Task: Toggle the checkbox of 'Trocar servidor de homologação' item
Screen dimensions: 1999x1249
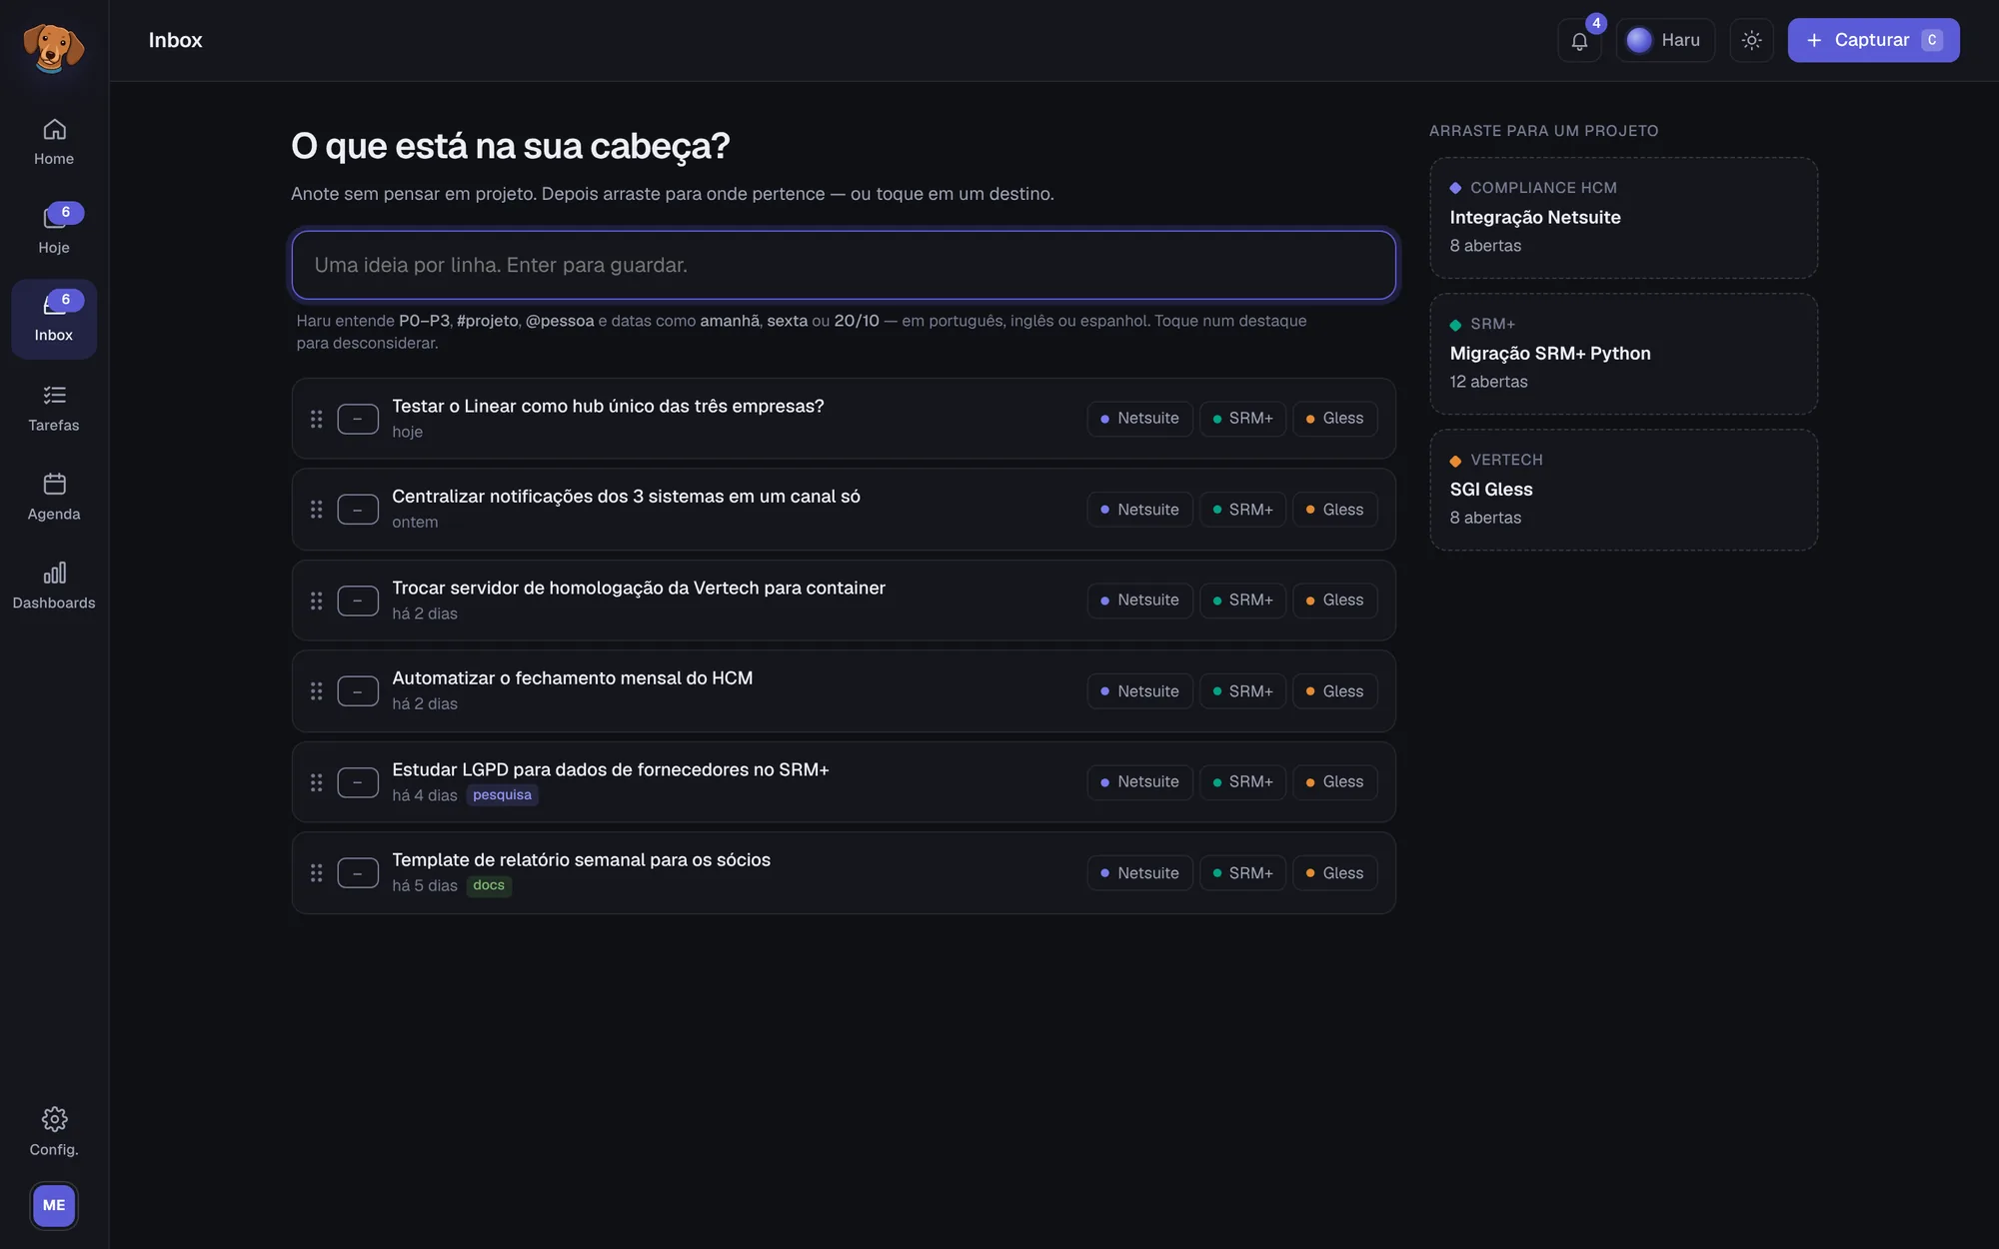Action: pos(358,601)
